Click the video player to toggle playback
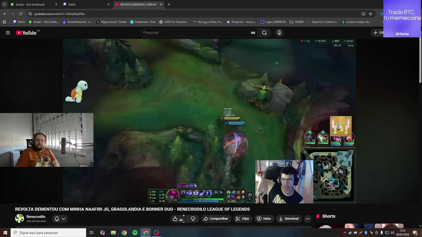The height and width of the screenshot is (237, 422). coord(209,121)
